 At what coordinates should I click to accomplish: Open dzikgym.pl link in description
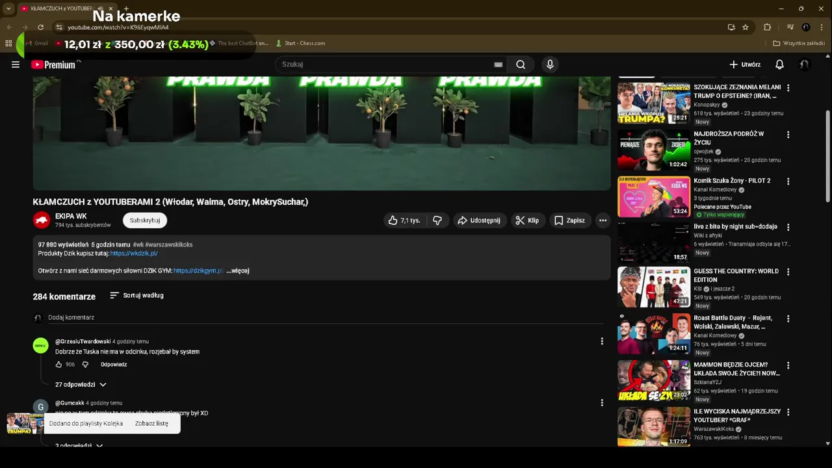tap(198, 270)
